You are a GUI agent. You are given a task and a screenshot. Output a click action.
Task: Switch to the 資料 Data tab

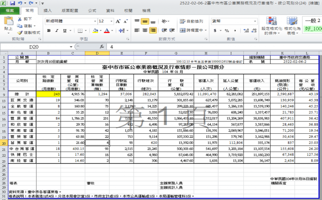tap(110, 11)
